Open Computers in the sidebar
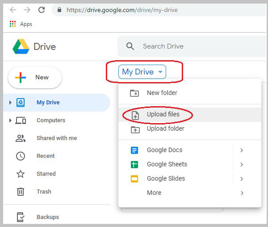 [51, 120]
